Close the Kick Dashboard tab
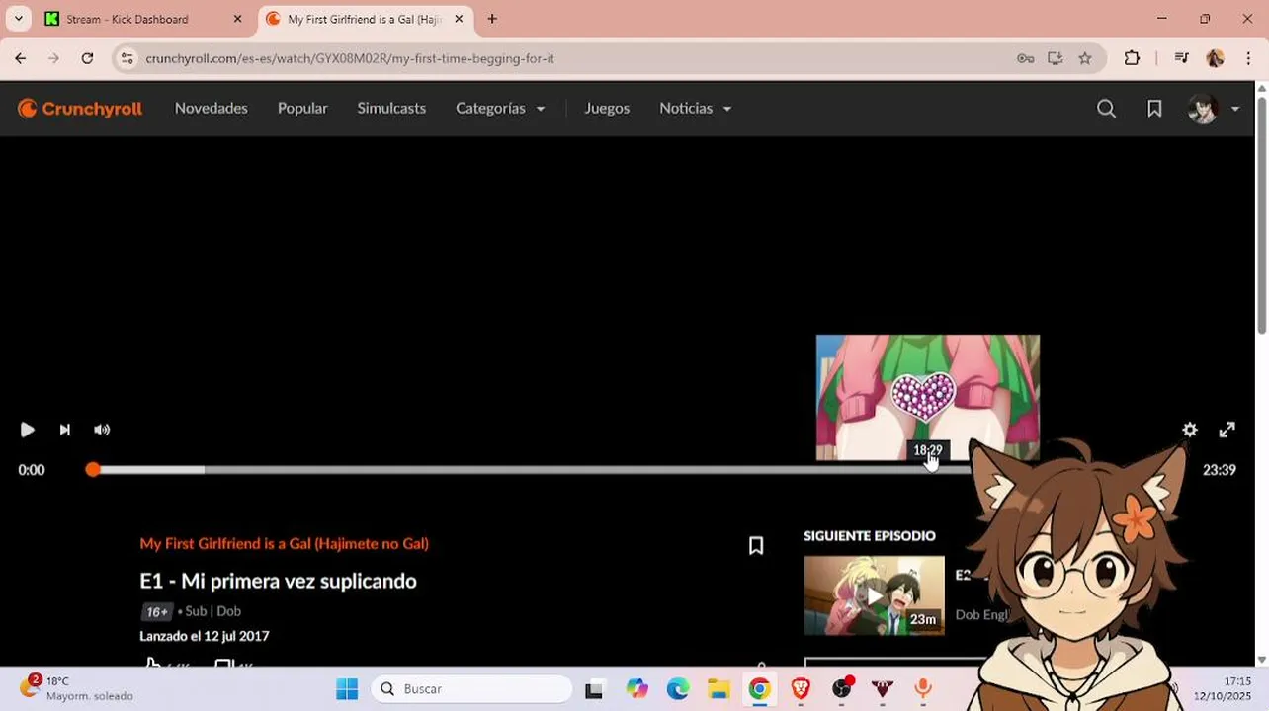The image size is (1269, 711). [237, 19]
